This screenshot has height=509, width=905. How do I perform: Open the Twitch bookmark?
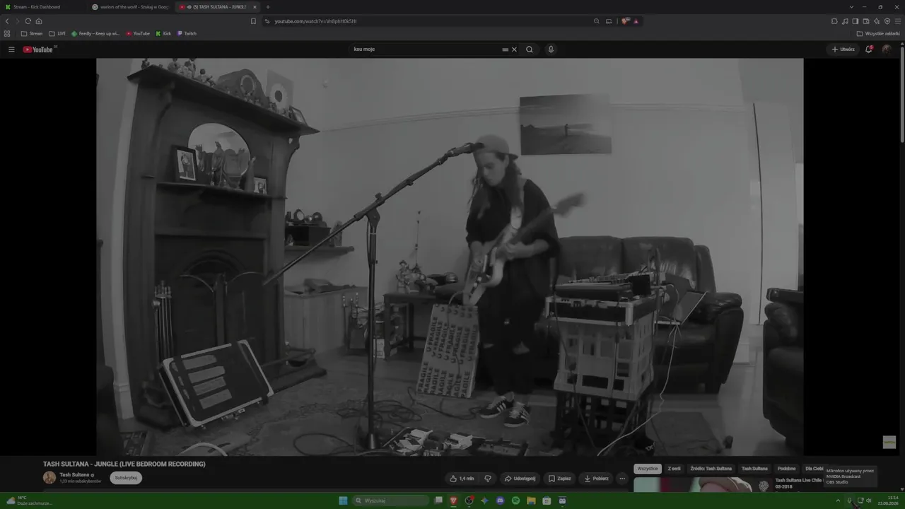click(187, 33)
